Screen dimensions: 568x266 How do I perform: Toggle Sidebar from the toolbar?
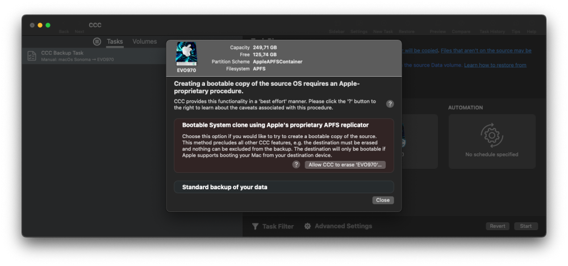point(336,31)
